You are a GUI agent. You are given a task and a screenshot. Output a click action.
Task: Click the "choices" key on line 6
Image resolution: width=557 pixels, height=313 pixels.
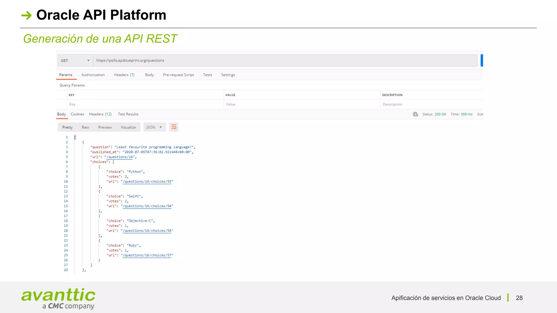[99, 162]
